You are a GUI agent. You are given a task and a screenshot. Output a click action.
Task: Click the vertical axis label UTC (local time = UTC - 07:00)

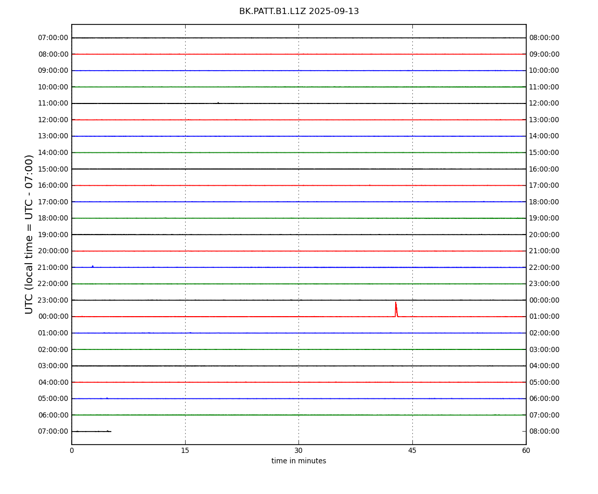29,234
